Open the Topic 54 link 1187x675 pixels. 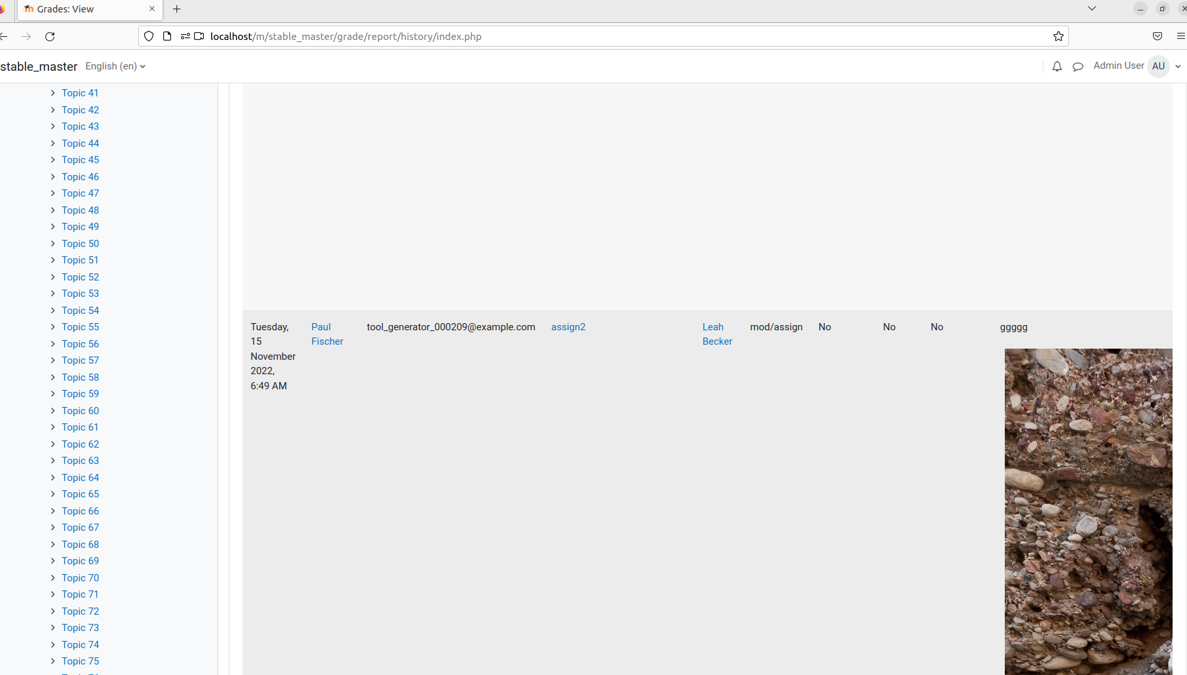[81, 311]
